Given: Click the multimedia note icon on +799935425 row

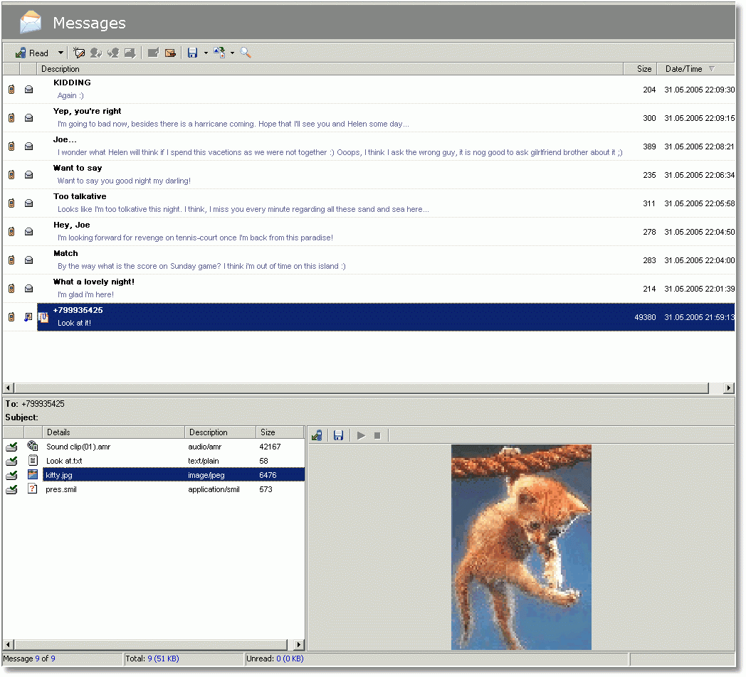Looking at the screenshot, I should click(28, 316).
